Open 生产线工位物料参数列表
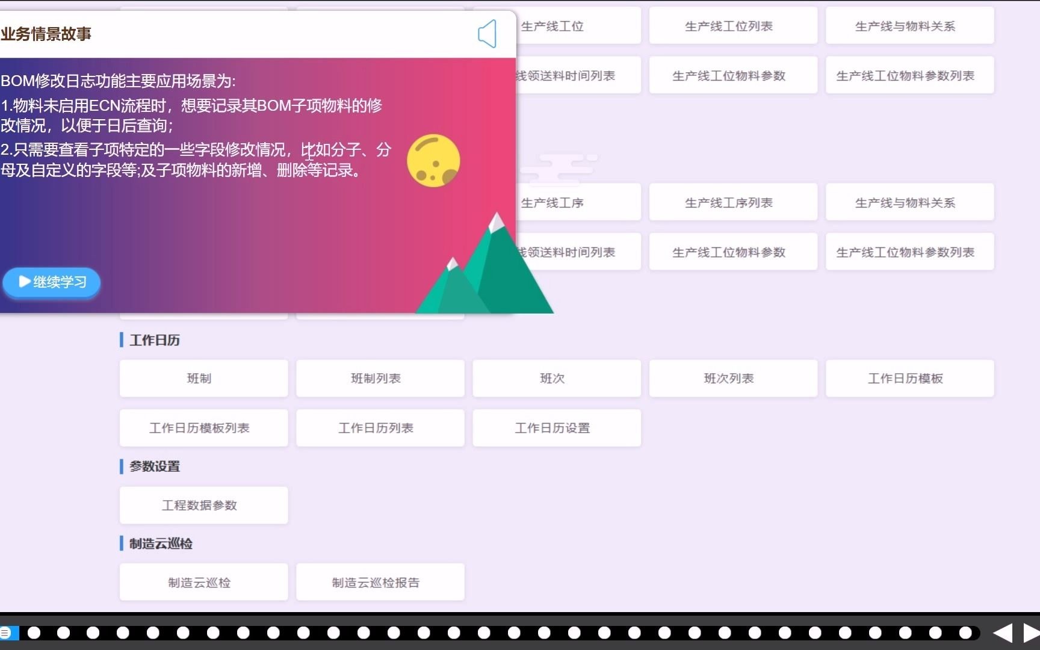The image size is (1040, 650). point(909,75)
